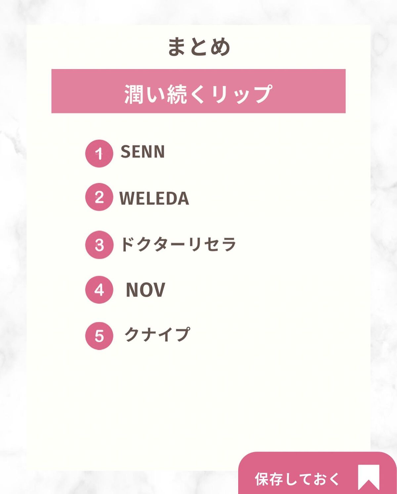This screenshot has width=397, height=494.
Task: Select the SENN list entry
Action: (x=143, y=152)
